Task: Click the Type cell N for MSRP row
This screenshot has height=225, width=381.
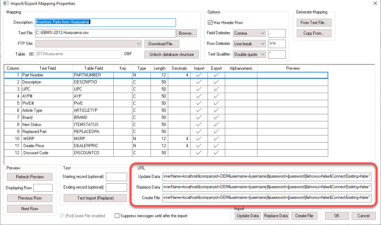Action: click(x=141, y=139)
